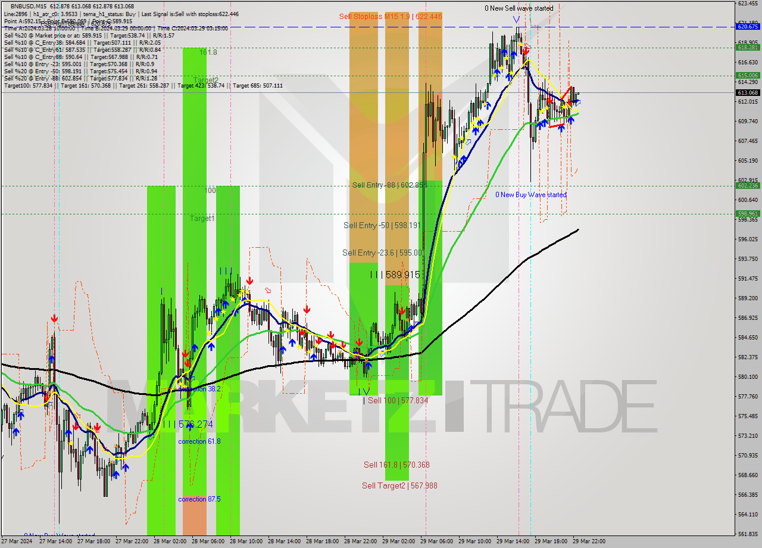Click the '29 Mar 14:00' time axis label
Viewport: 762px width, 548px height.
(x=513, y=541)
